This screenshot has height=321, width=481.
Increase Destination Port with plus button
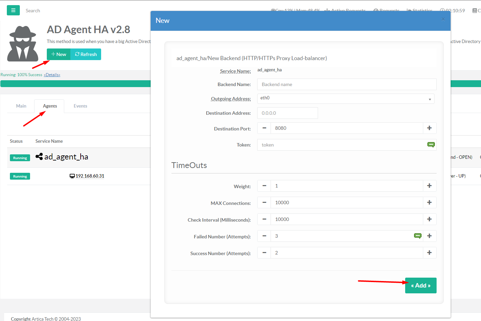[x=429, y=128]
